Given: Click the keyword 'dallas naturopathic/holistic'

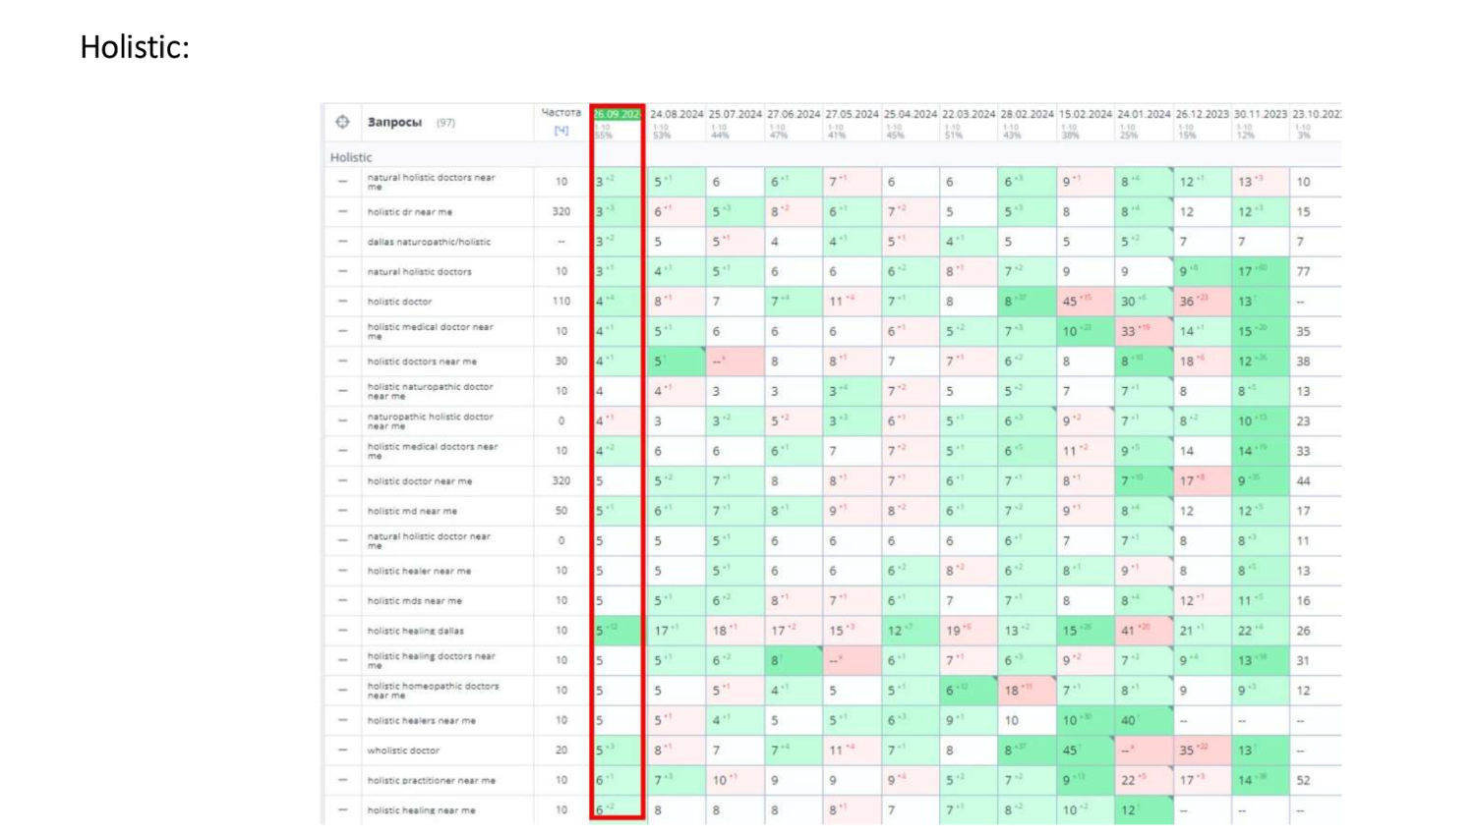Looking at the screenshot, I should click(429, 242).
